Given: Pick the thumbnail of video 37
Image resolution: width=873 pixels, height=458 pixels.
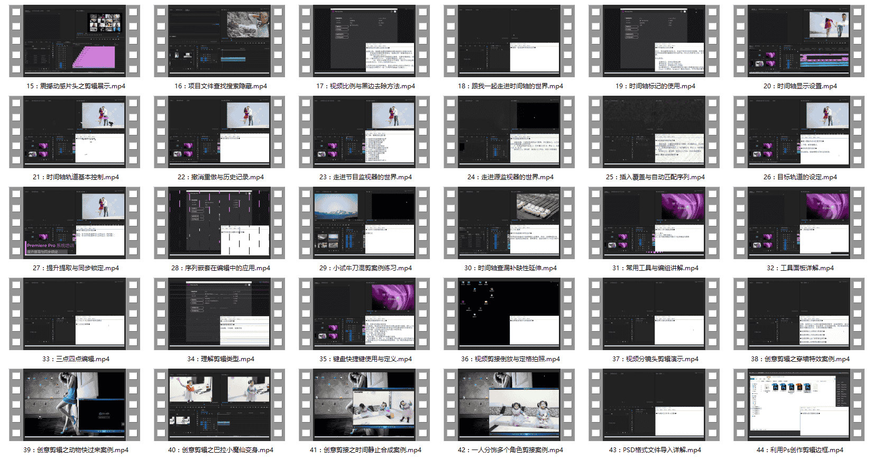Looking at the screenshot, I should click(654, 314).
